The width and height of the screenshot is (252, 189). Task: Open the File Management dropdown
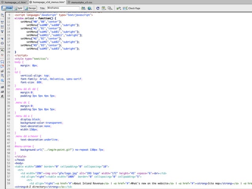(84, 8)
